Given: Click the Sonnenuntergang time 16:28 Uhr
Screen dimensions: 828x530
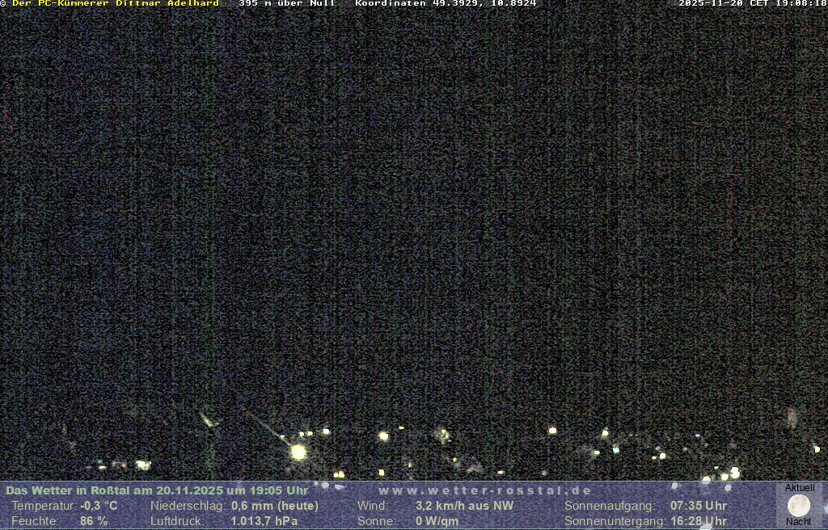Looking at the screenshot, I should click(699, 521).
